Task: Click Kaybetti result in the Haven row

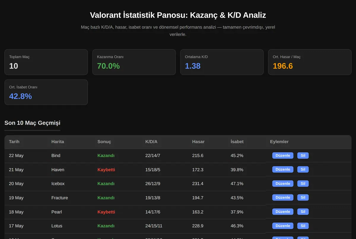Action: point(106,170)
